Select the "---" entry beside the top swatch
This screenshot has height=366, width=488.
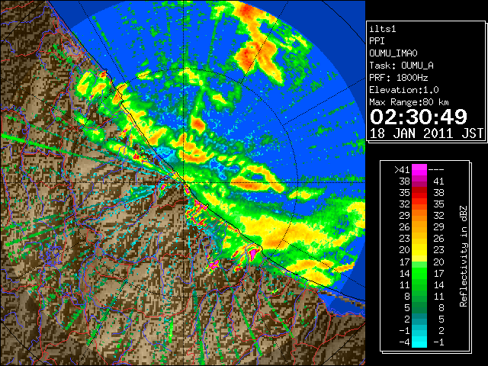[x=436, y=170]
